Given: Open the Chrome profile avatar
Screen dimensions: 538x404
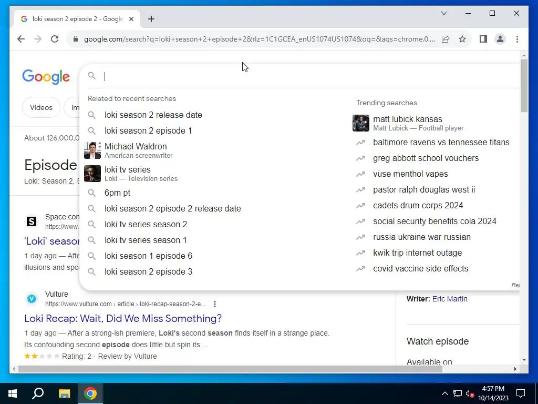Looking at the screenshot, I should (x=500, y=39).
